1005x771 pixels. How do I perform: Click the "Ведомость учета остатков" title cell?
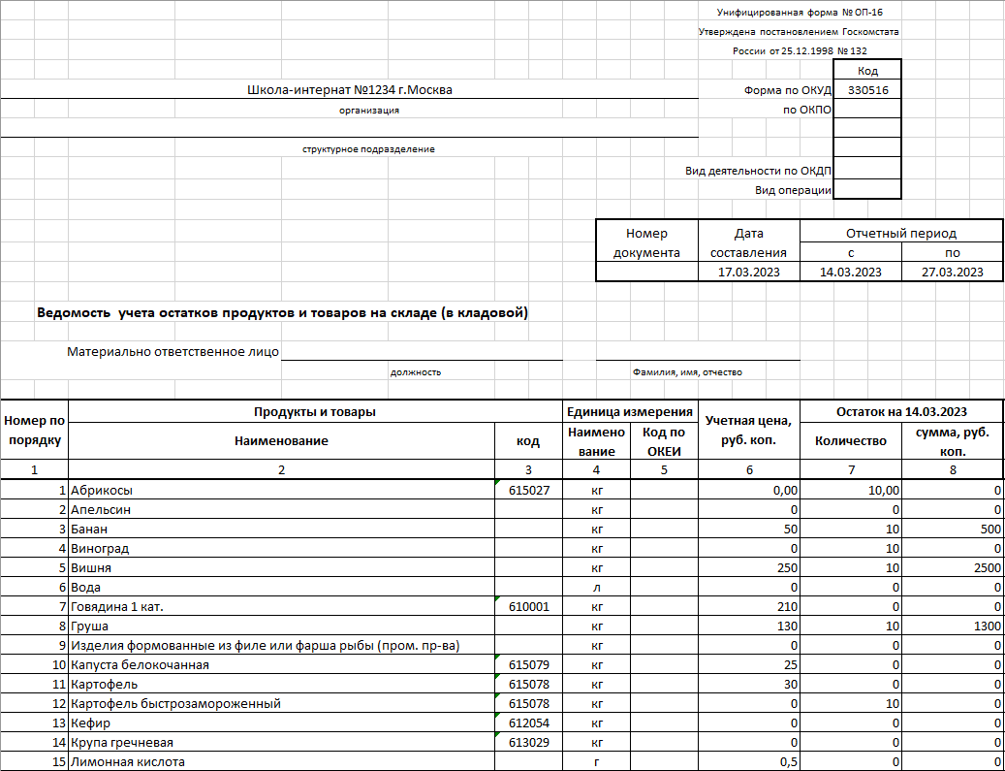pyautogui.click(x=282, y=313)
